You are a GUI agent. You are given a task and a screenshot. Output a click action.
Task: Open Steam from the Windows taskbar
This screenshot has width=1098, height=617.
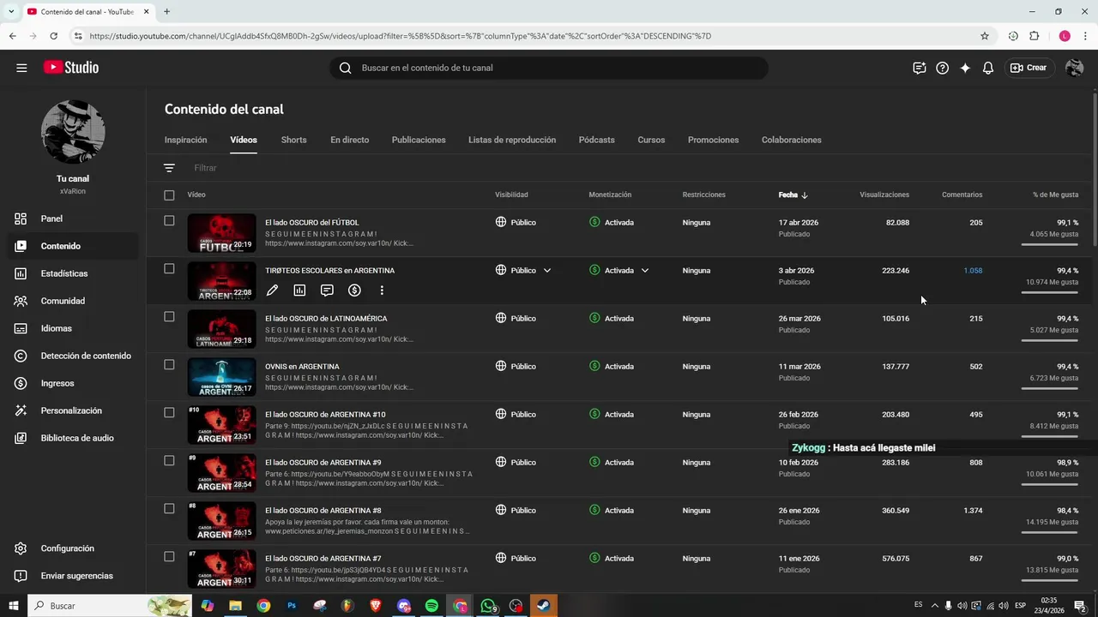pyautogui.click(x=544, y=606)
